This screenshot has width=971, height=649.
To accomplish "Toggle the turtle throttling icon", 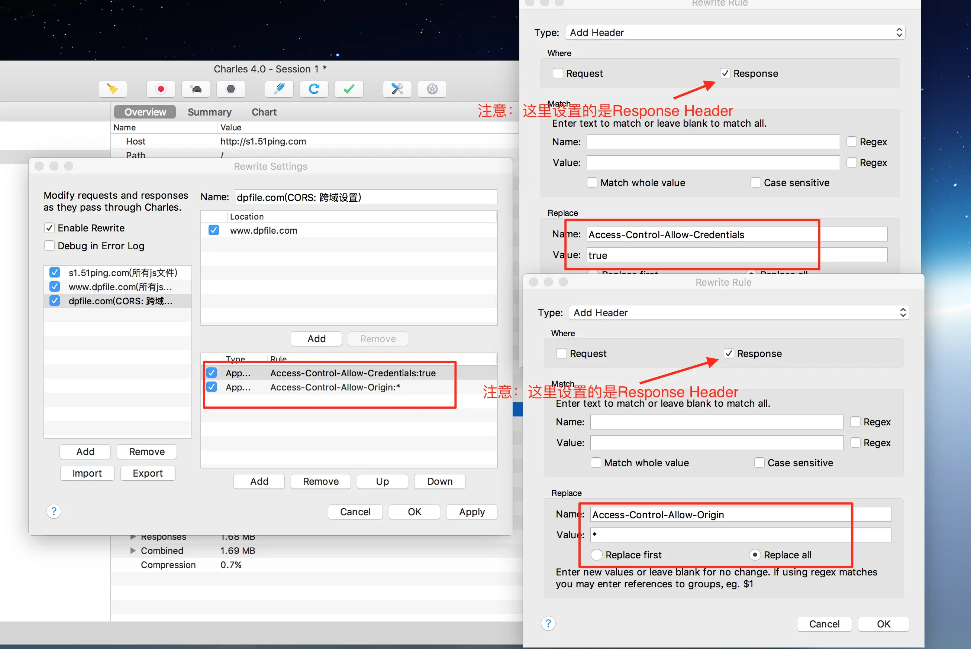I will coord(196,88).
